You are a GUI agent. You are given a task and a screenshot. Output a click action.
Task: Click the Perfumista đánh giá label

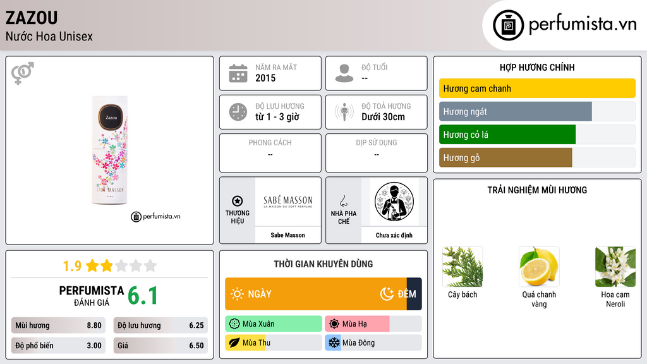[91, 296]
